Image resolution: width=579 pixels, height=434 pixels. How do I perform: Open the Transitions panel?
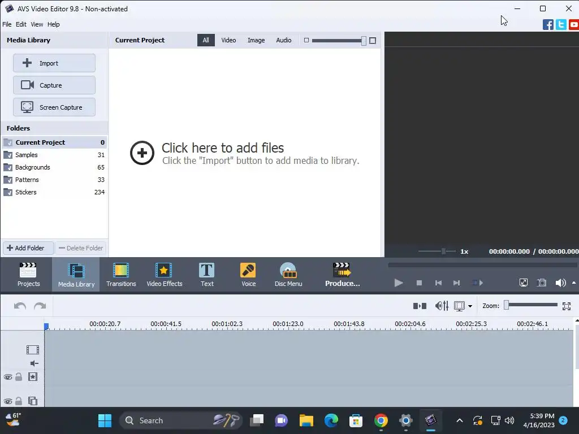[121, 275]
